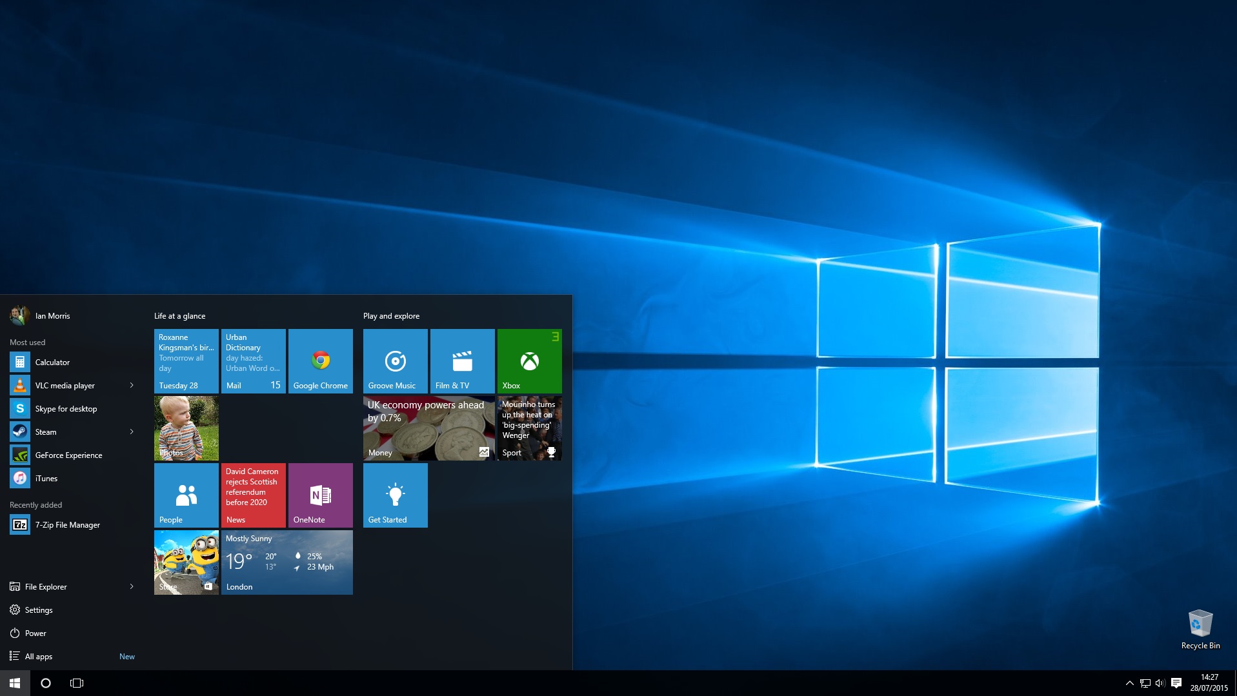Open the Photos tile with the child picture
This screenshot has width=1237, height=696.
pos(186,428)
